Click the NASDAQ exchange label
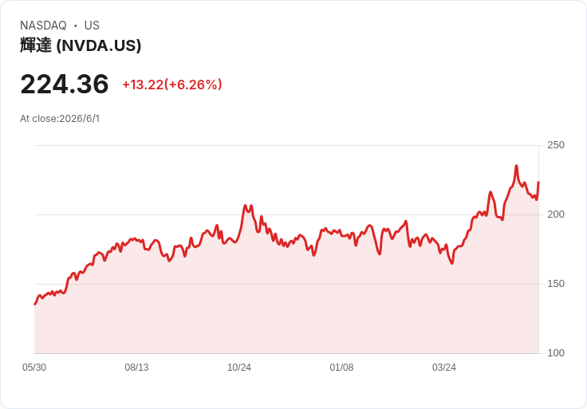 coord(43,26)
